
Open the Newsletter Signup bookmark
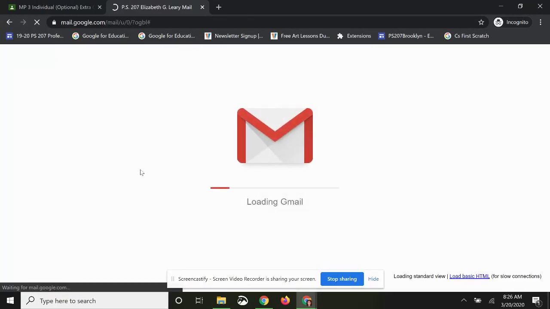point(234,36)
